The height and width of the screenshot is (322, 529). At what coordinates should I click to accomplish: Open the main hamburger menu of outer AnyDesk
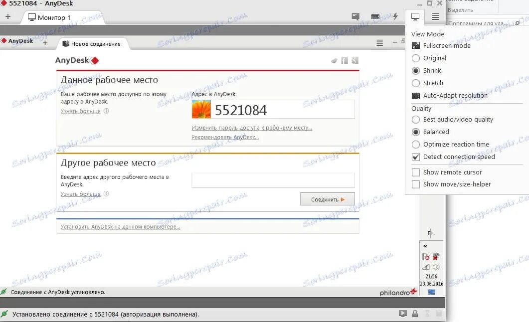(435, 16)
